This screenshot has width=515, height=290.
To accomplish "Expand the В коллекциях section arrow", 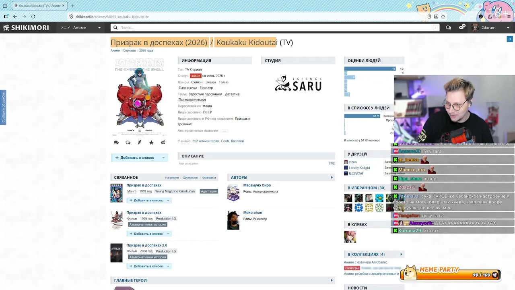I will click(401, 254).
